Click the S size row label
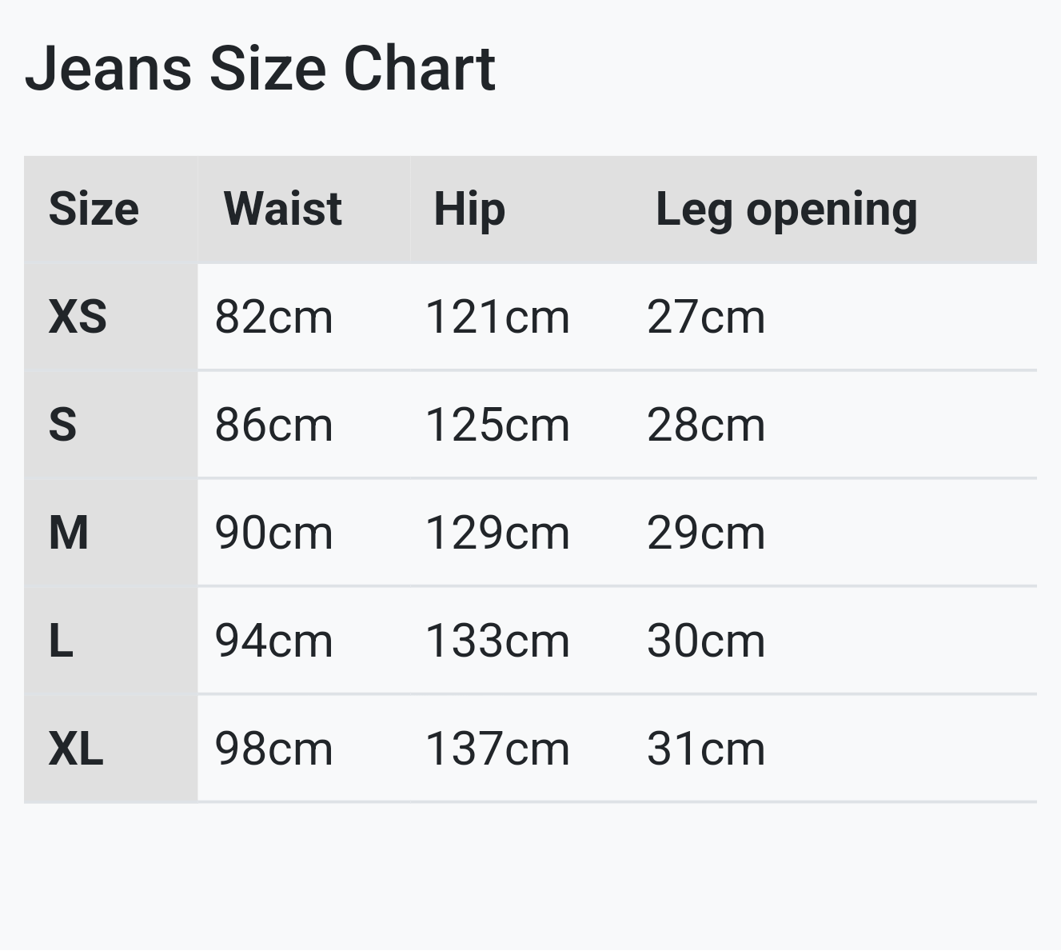The image size is (1061, 951). tap(62, 425)
